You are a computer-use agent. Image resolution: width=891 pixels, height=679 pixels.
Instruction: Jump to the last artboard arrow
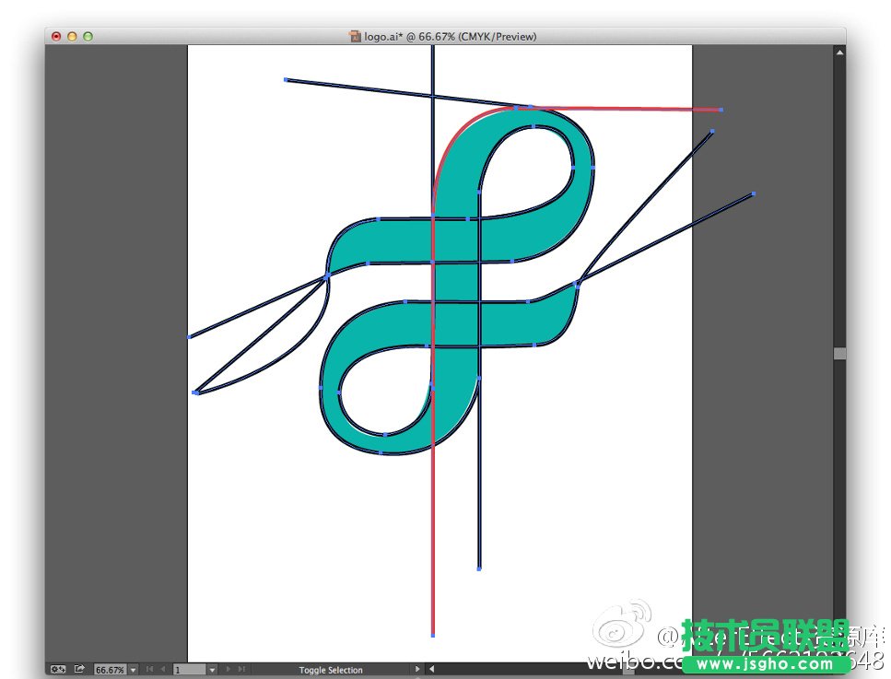pos(240,669)
